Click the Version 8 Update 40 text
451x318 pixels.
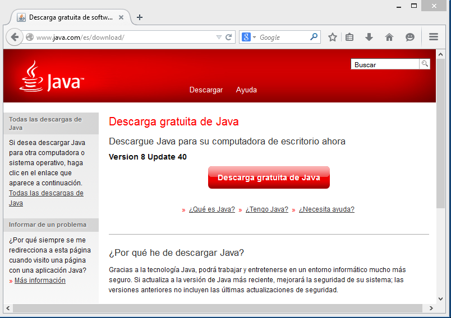click(148, 157)
